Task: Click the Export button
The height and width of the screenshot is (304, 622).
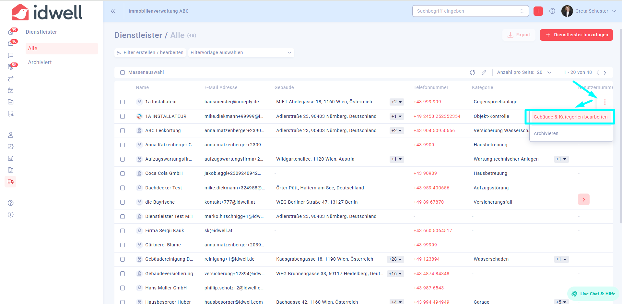Action: click(x=519, y=35)
